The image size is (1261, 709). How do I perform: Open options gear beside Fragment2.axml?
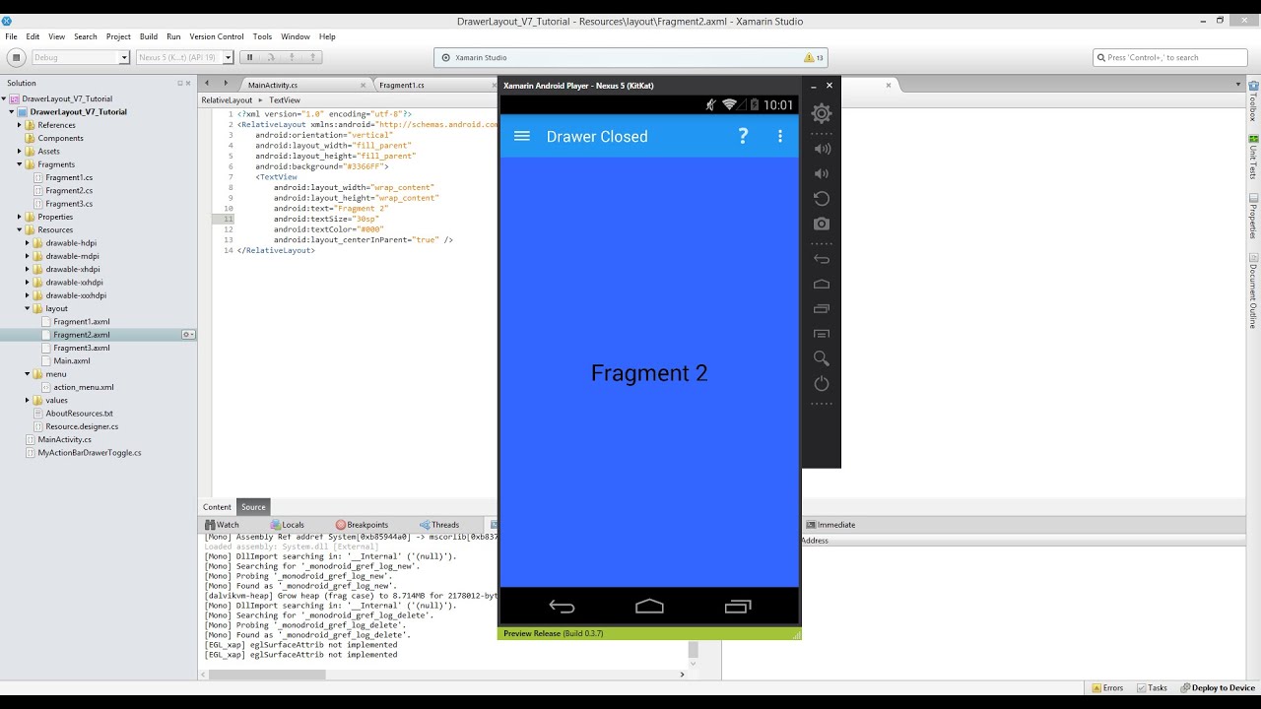[x=187, y=335]
